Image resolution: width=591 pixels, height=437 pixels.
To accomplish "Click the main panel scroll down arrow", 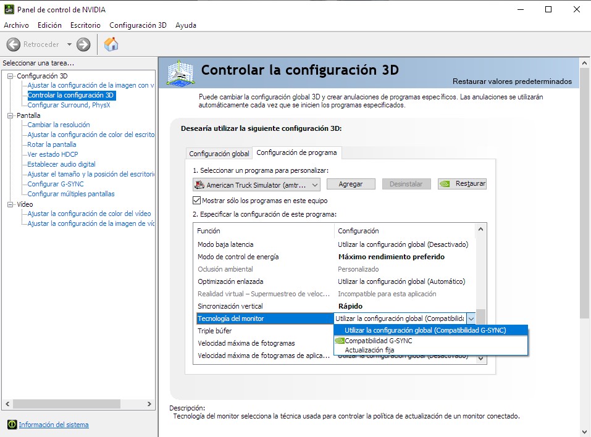I will pos(585,432).
